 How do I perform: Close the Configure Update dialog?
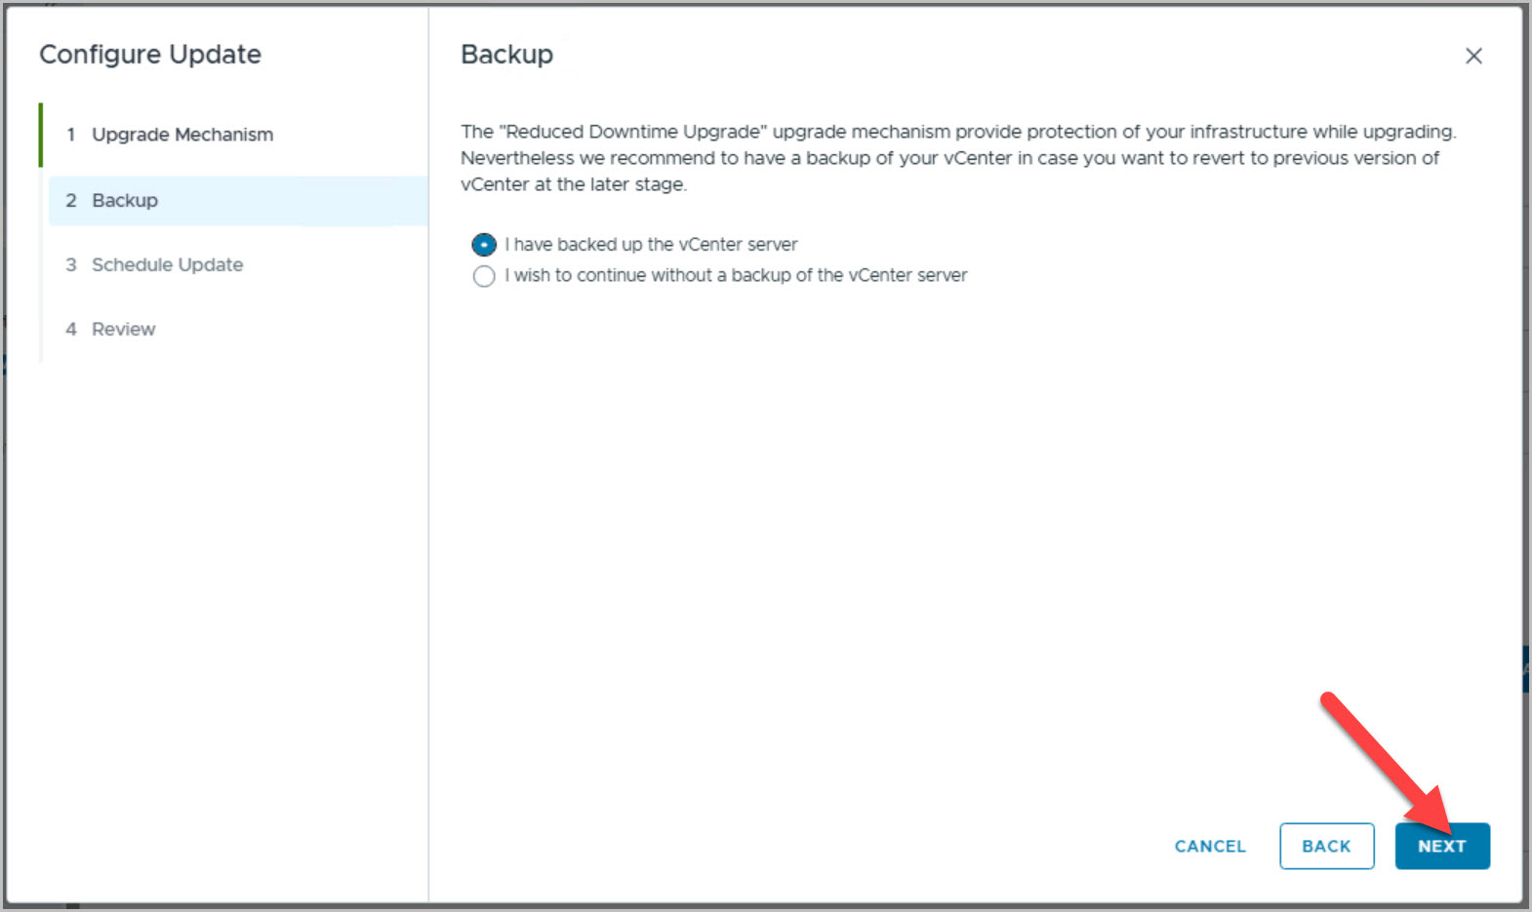1473,57
